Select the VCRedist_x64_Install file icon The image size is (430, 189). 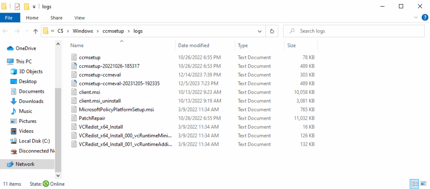click(73, 127)
